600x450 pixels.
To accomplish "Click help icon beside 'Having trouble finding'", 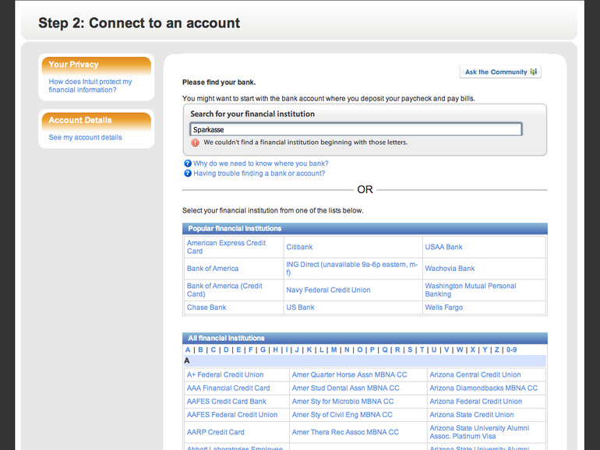I will tap(188, 173).
